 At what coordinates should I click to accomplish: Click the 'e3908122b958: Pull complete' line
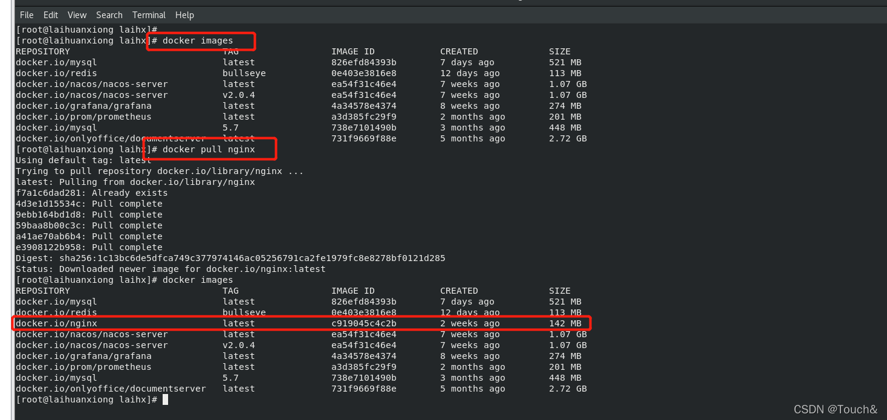point(89,247)
